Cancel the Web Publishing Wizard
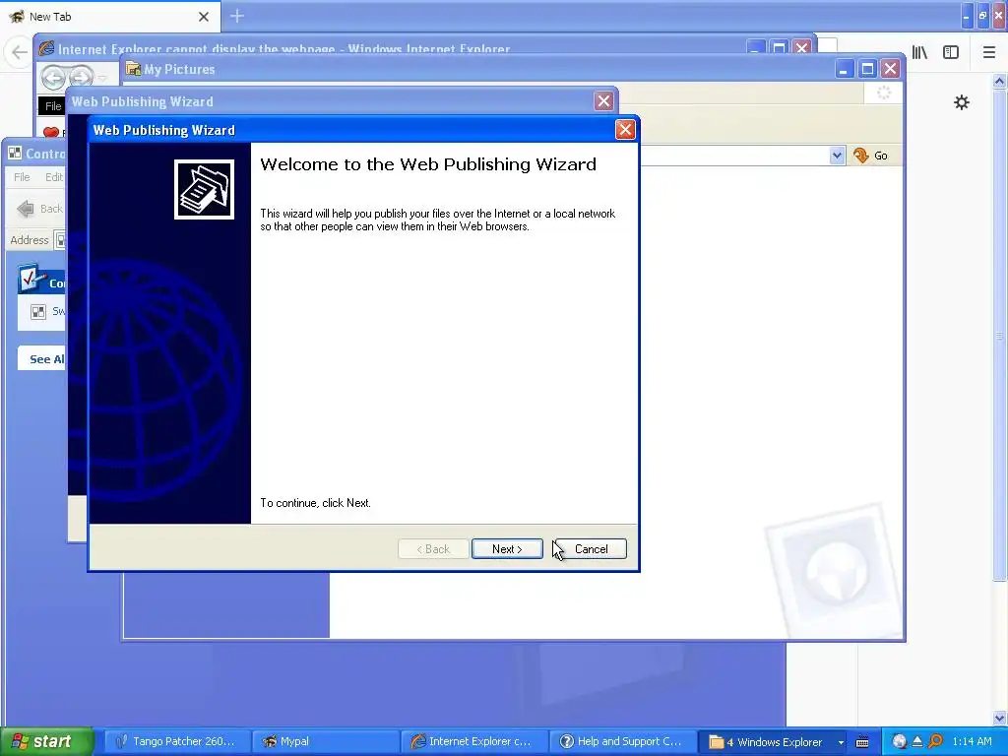1008x756 pixels. pos(591,549)
